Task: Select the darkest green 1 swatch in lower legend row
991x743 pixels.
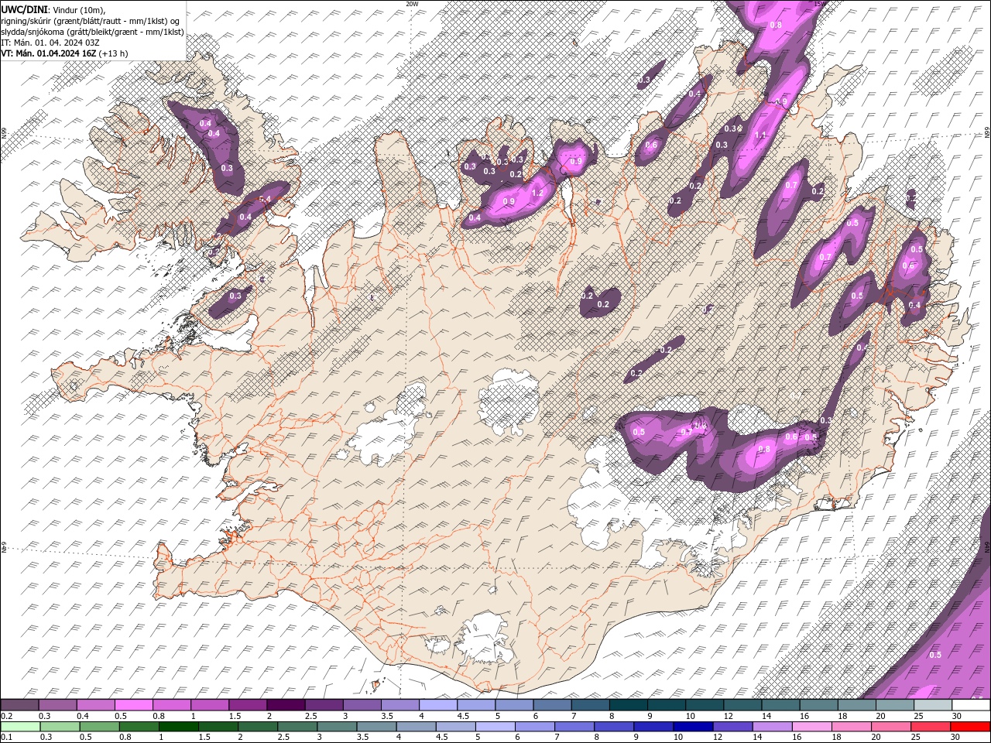Action: click(x=178, y=727)
